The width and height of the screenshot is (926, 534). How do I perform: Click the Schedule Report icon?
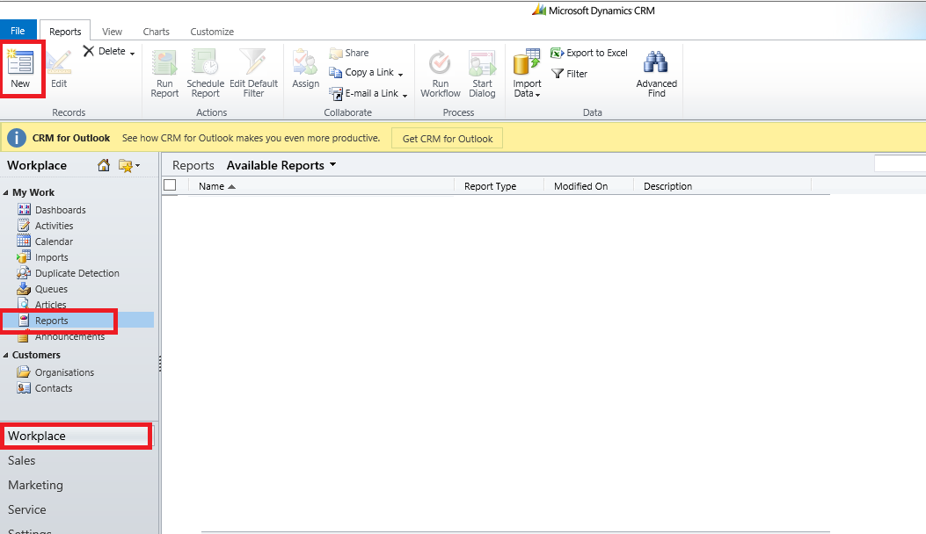pos(206,62)
